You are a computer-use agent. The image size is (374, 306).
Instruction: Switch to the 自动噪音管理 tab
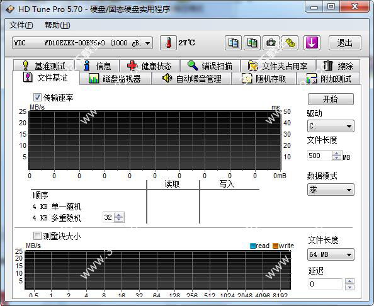click(x=192, y=79)
